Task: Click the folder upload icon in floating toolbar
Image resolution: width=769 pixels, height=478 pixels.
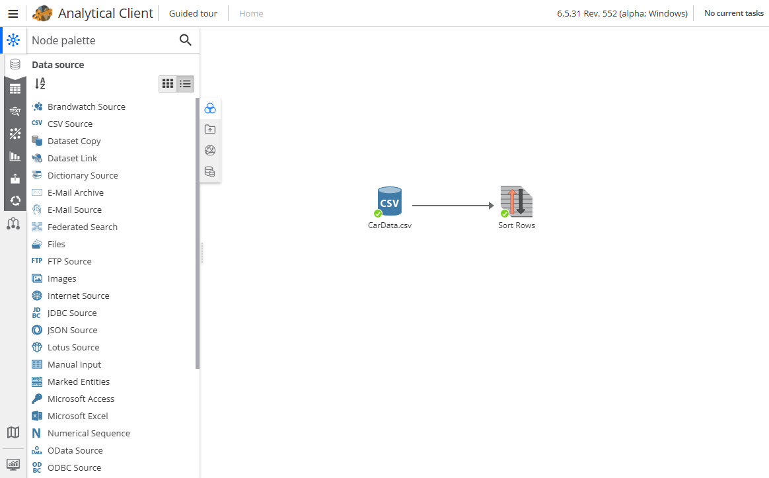Action: pyautogui.click(x=210, y=130)
